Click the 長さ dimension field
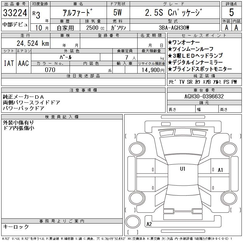Screen dimensions: 243x243 (181, 109)
